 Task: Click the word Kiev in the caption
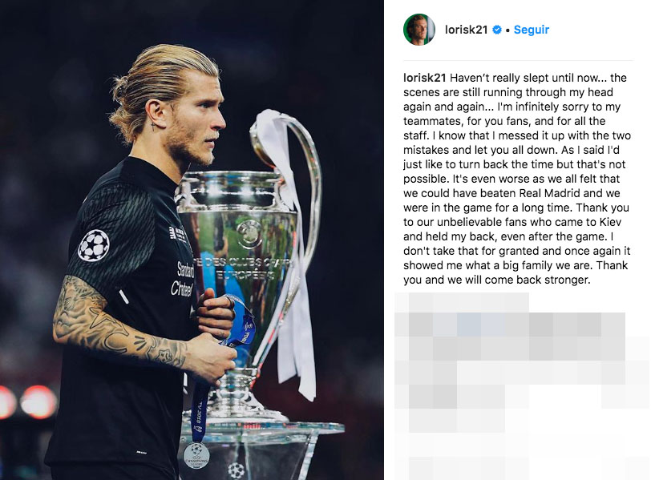(610, 222)
